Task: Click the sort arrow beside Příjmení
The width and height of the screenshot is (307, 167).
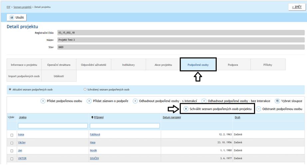Action: [92, 117]
